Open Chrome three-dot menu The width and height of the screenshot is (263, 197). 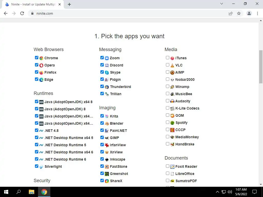257,13
